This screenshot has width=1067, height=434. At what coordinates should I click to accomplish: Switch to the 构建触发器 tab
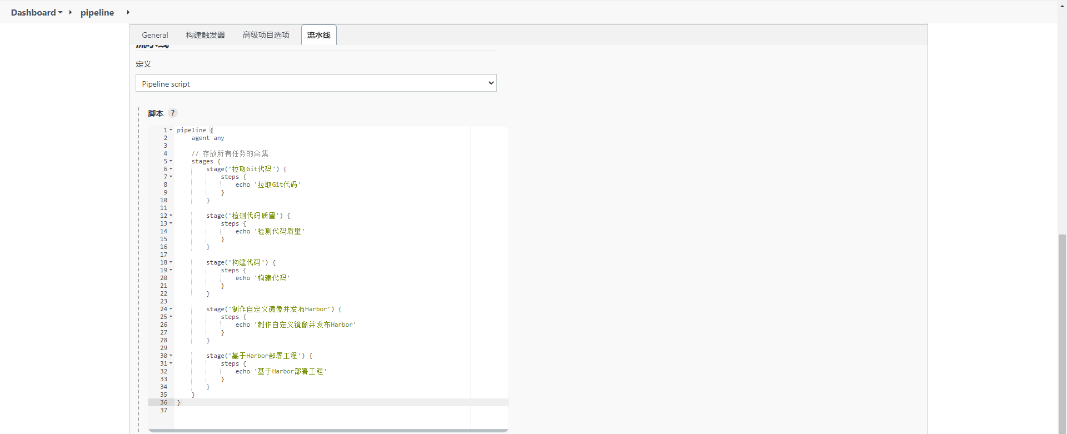(205, 35)
